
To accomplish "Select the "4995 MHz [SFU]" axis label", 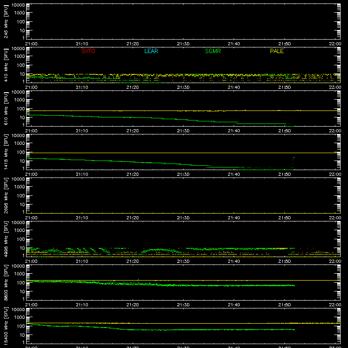I will coord(6,239).
